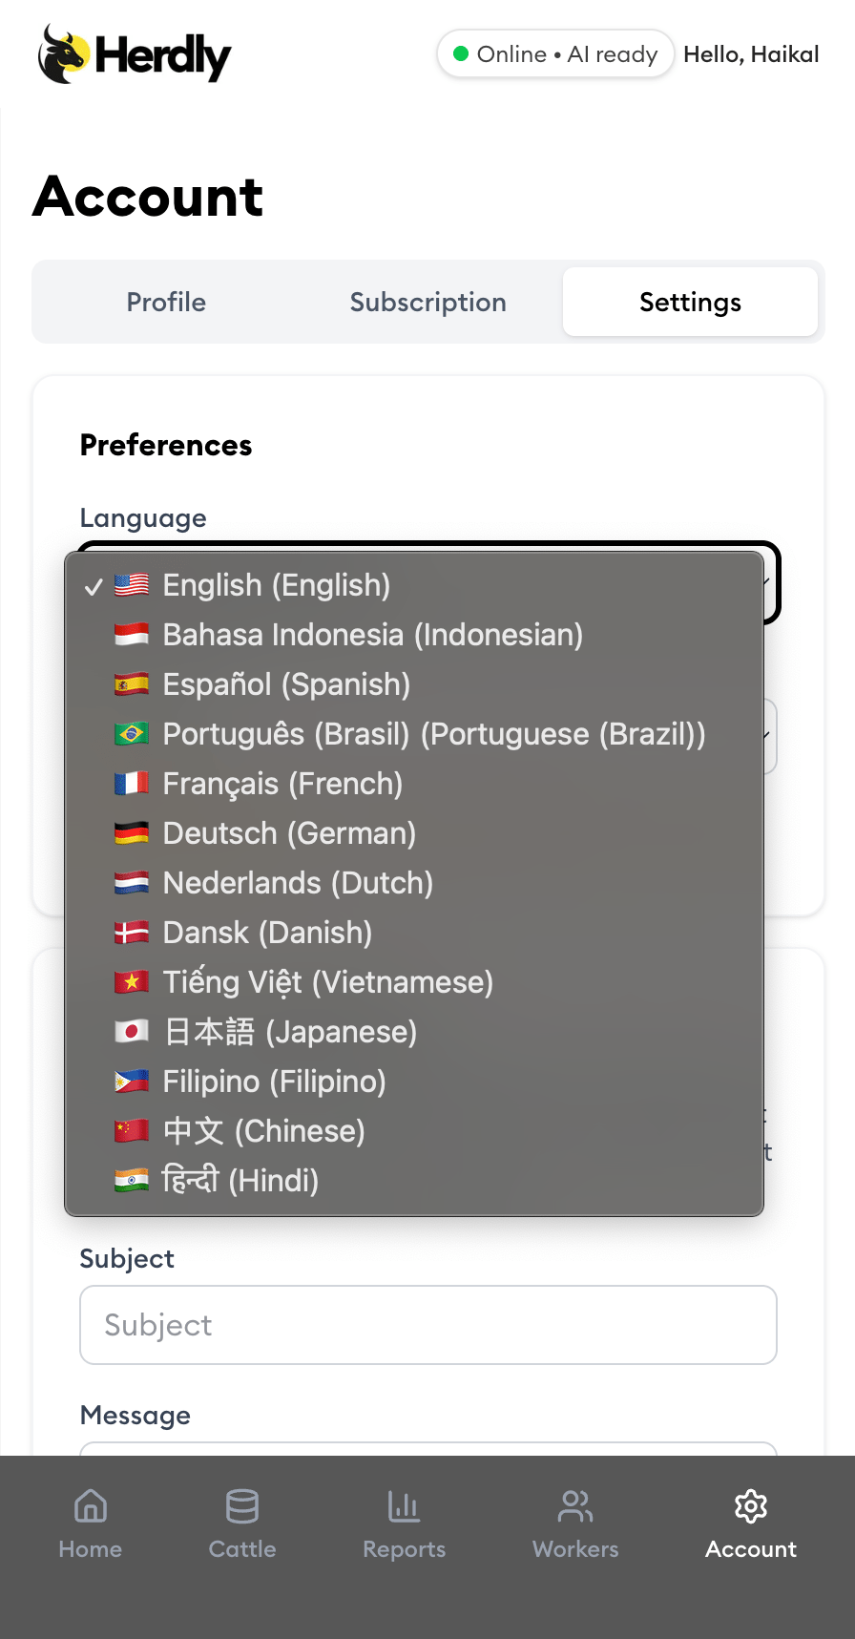
Task: Choose the Japanese language option
Action: 290,1032
